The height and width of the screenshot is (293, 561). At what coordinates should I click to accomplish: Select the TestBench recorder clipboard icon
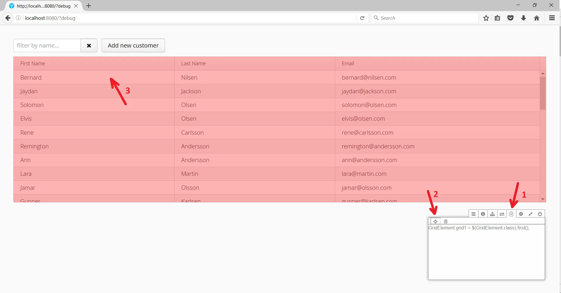click(x=512, y=214)
